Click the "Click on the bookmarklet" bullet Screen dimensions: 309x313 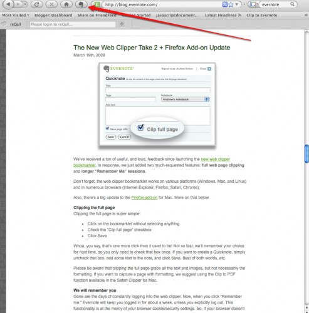pos(134,223)
